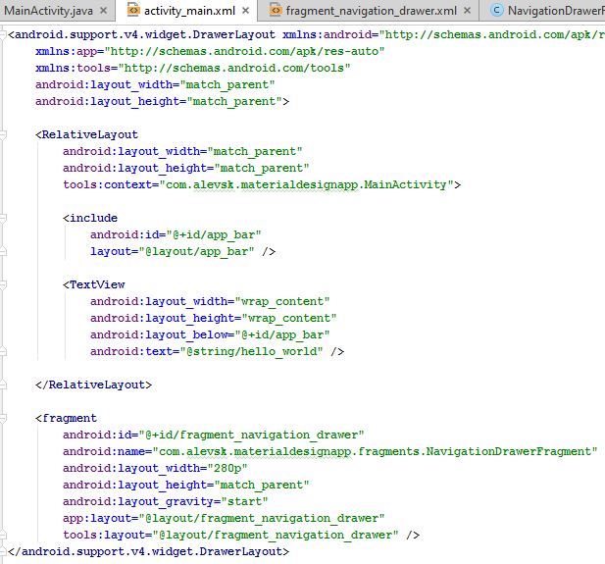Collapse the fragment element fold marker

pos(5,418)
